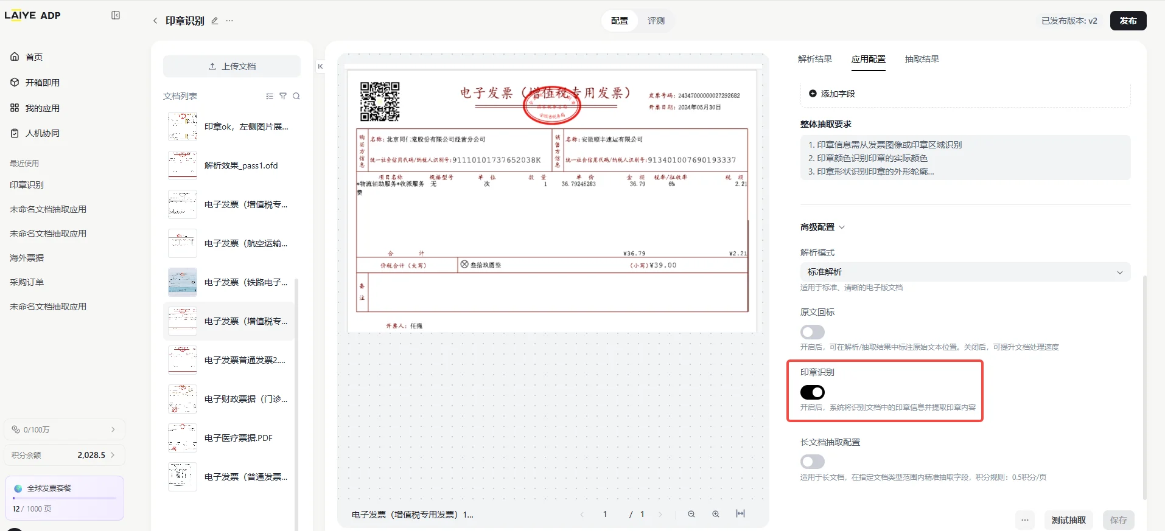Enable the 长文档抽取配置 switch
The width and height of the screenshot is (1165, 531).
tap(813, 462)
